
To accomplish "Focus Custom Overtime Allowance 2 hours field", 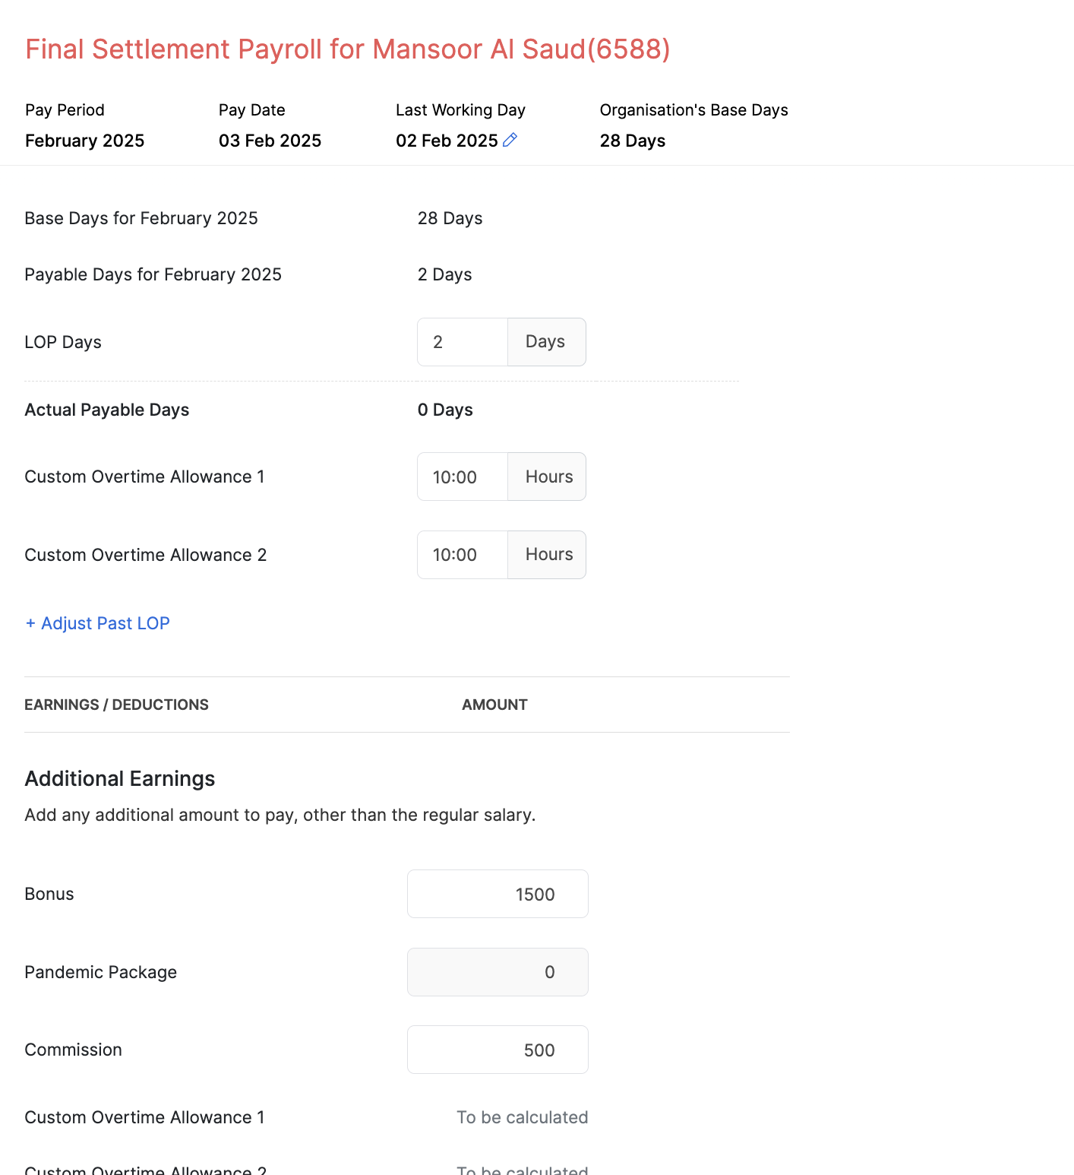I will click(462, 555).
